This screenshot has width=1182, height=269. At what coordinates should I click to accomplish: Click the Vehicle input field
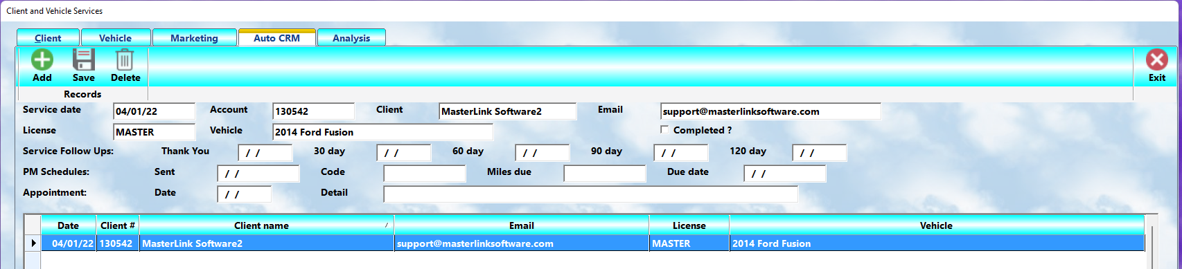coord(383,132)
